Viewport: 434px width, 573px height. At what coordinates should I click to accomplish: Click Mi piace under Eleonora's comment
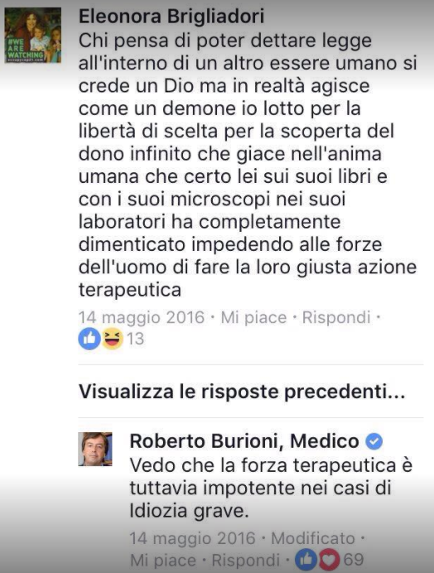pyautogui.click(x=253, y=318)
